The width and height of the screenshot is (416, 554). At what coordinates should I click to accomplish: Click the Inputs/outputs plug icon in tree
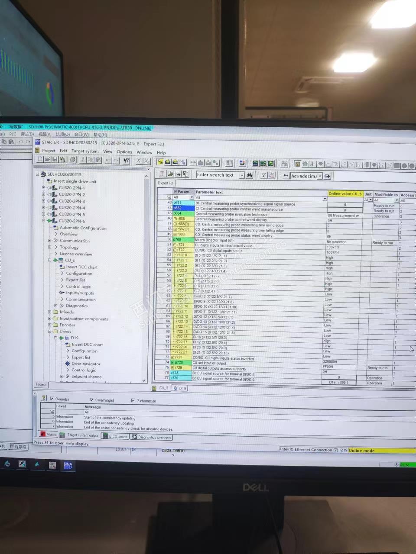62,293
